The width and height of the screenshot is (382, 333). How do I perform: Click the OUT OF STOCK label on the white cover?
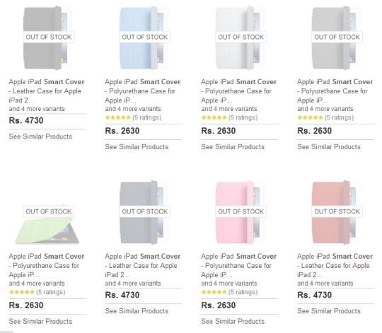pos(241,37)
